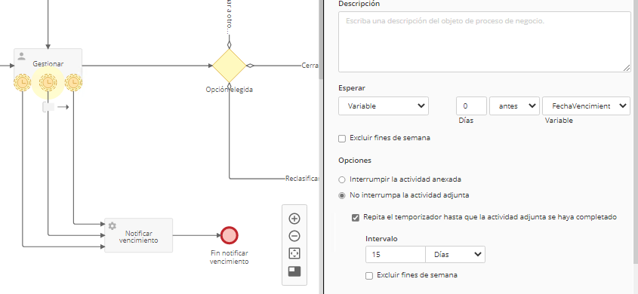638x294 pixels.
Task: Select the leftmost timer on Gestionar
Action: (23, 83)
